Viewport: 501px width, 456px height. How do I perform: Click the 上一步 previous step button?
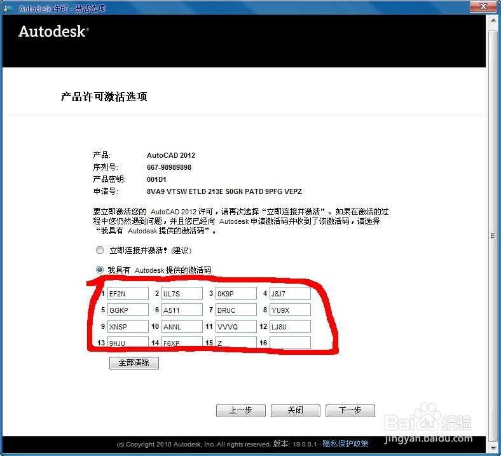[240, 410]
